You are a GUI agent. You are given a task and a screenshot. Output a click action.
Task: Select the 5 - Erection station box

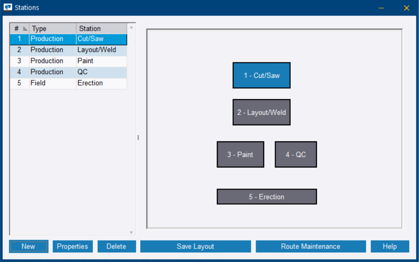pos(266,197)
